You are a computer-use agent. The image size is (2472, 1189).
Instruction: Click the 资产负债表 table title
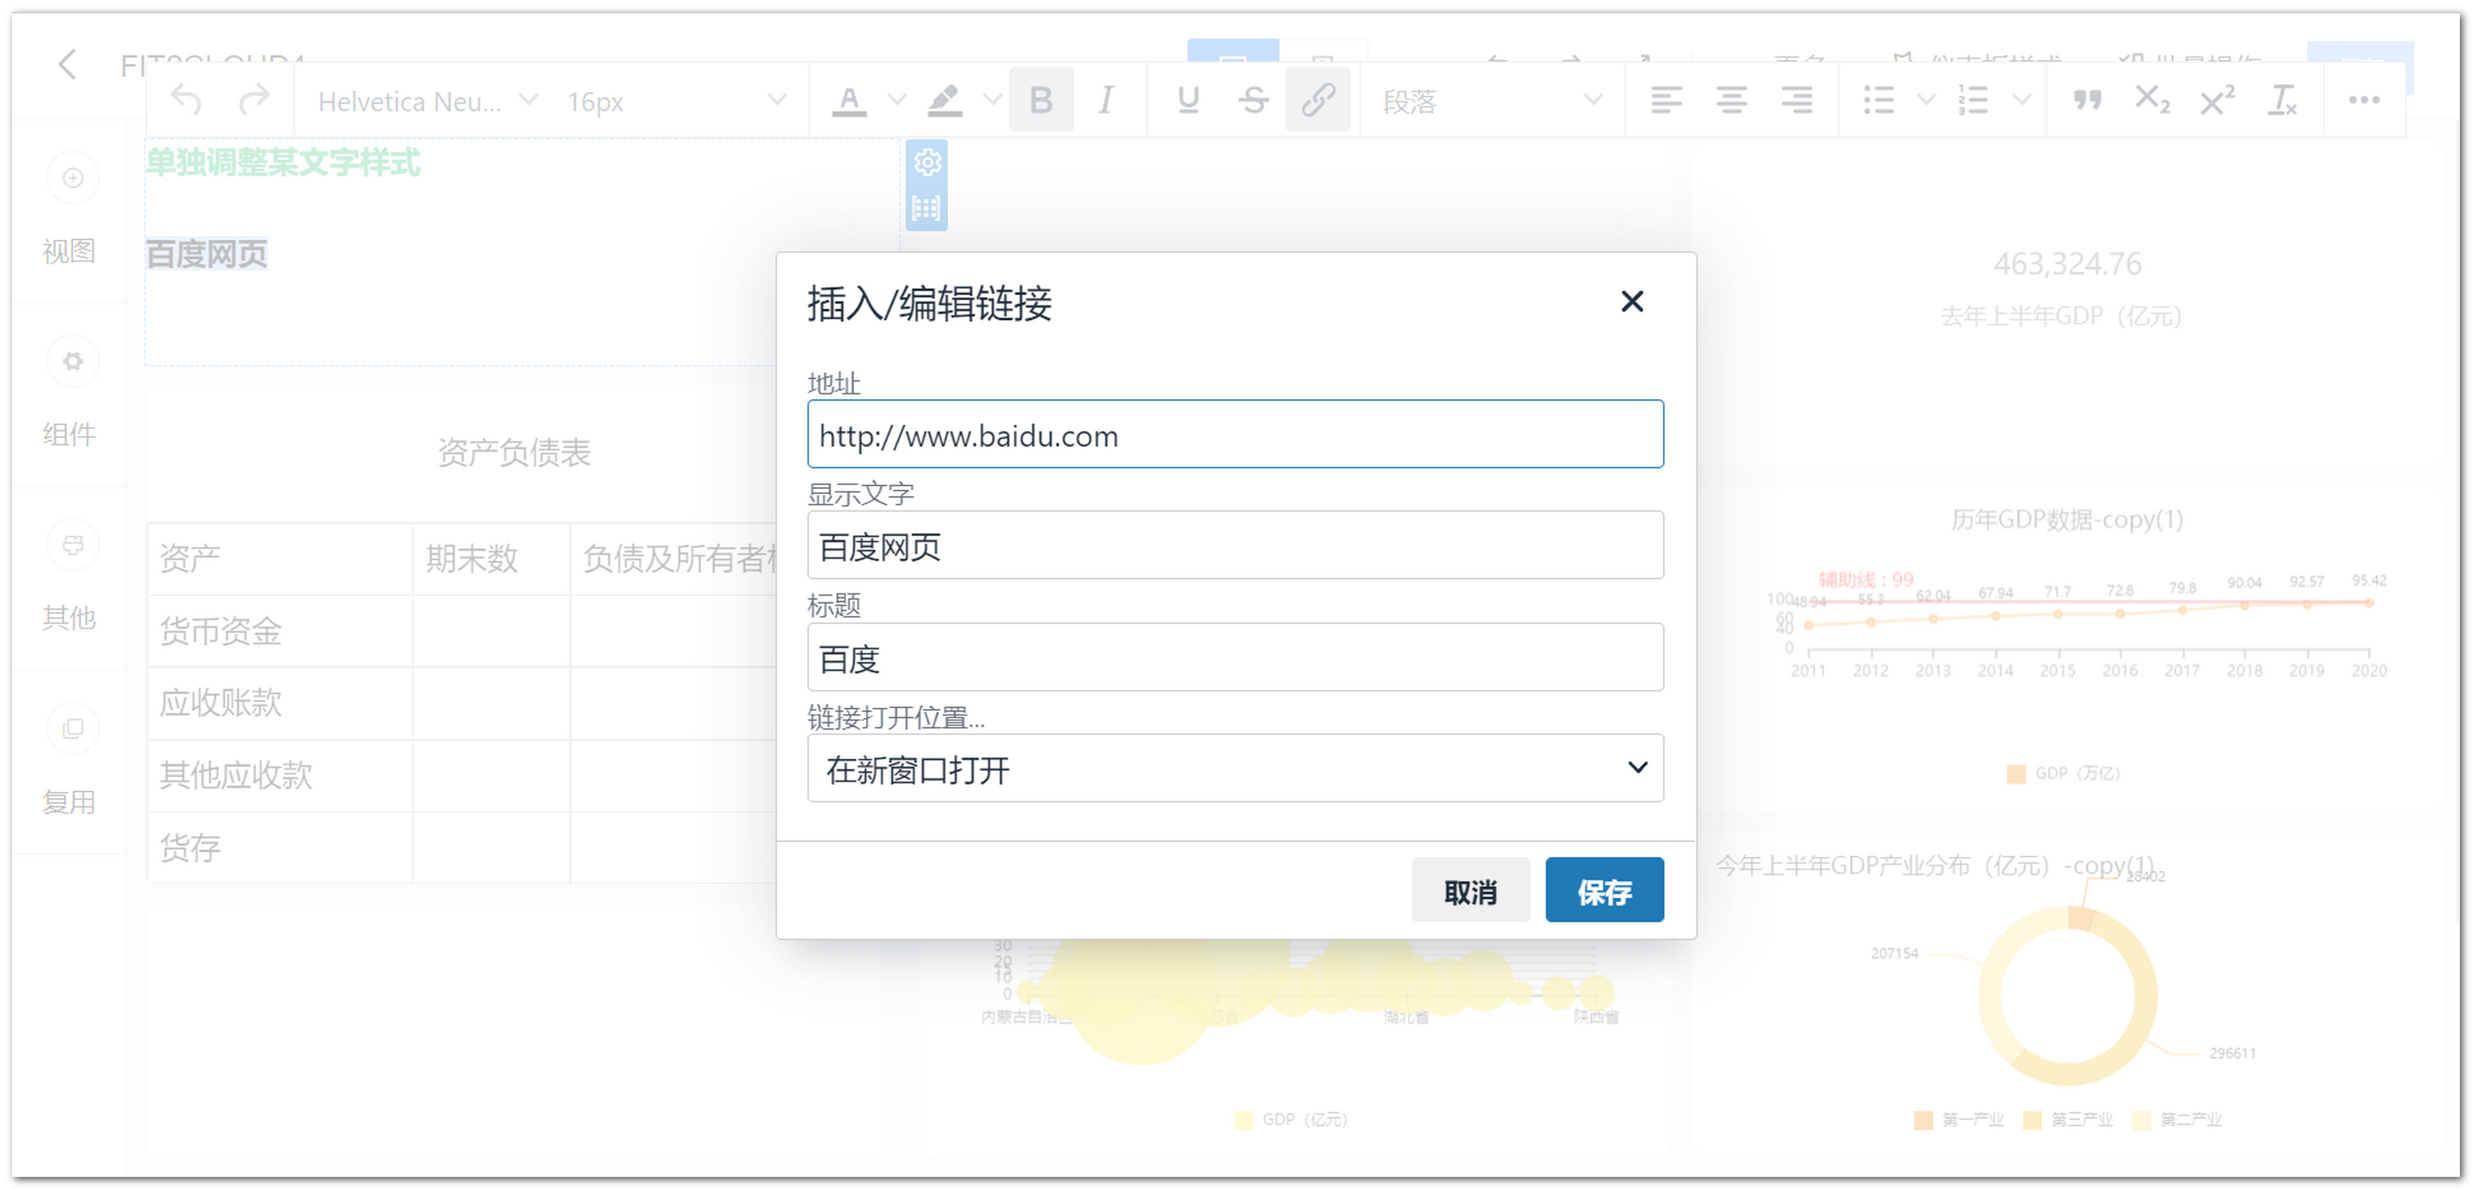click(514, 452)
